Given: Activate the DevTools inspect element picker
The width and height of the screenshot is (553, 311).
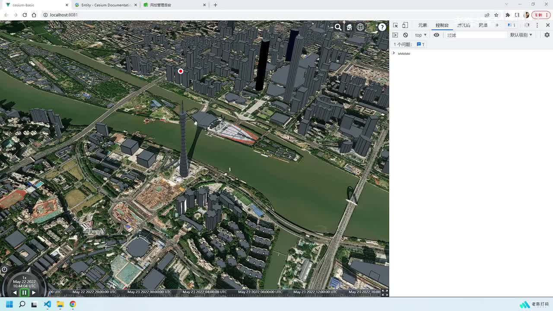Looking at the screenshot, I should coord(395,25).
